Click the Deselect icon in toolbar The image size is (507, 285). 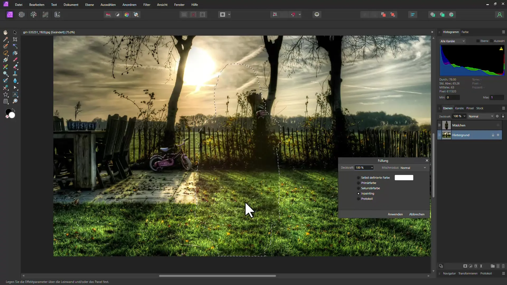click(193, 15)
